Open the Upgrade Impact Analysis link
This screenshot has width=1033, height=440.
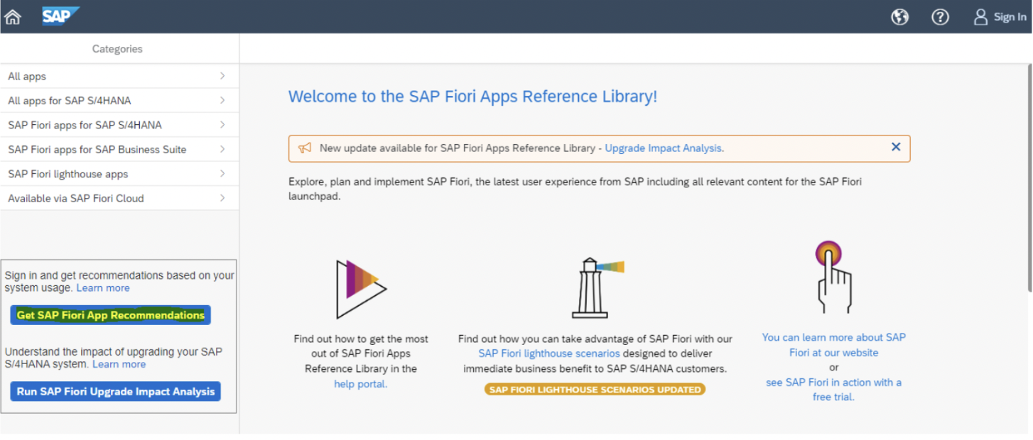coord(662,148)
